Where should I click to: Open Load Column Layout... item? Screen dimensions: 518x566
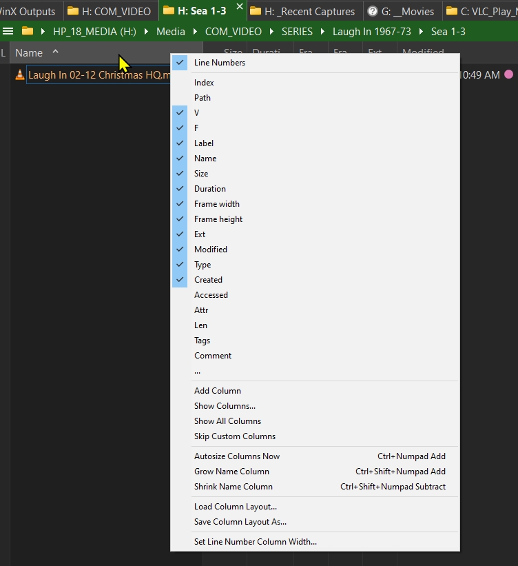click(315, 507)
